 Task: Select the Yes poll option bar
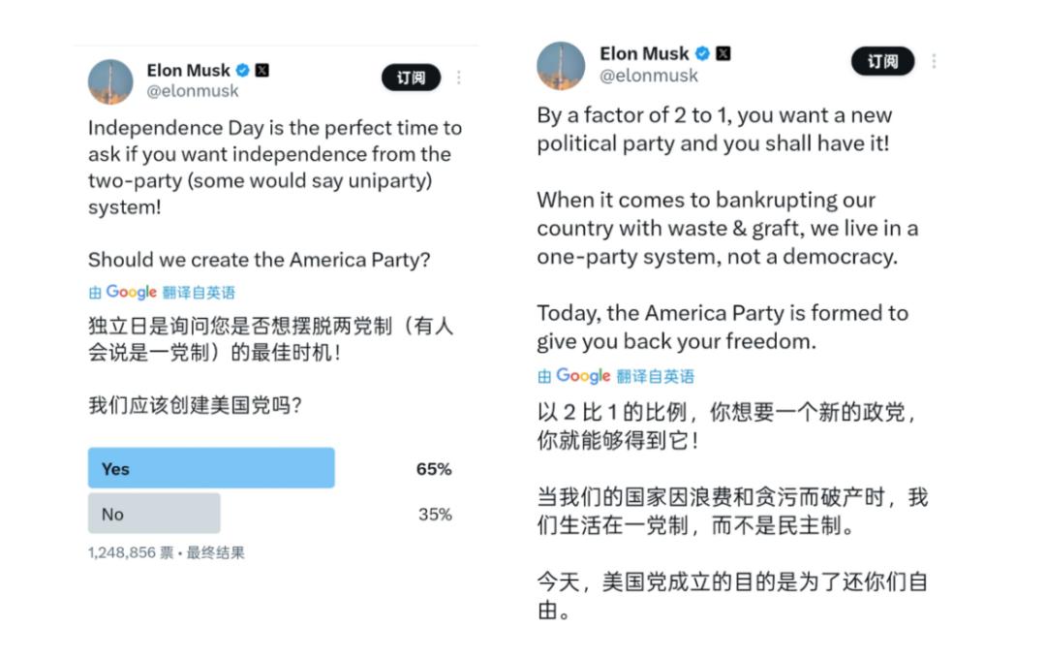211,468
